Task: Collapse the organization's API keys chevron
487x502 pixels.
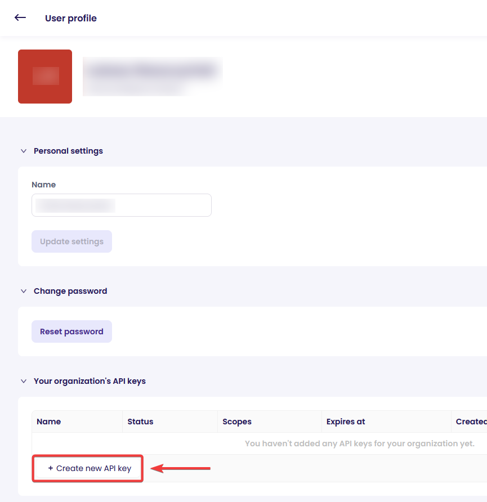Action: (24, 381)
